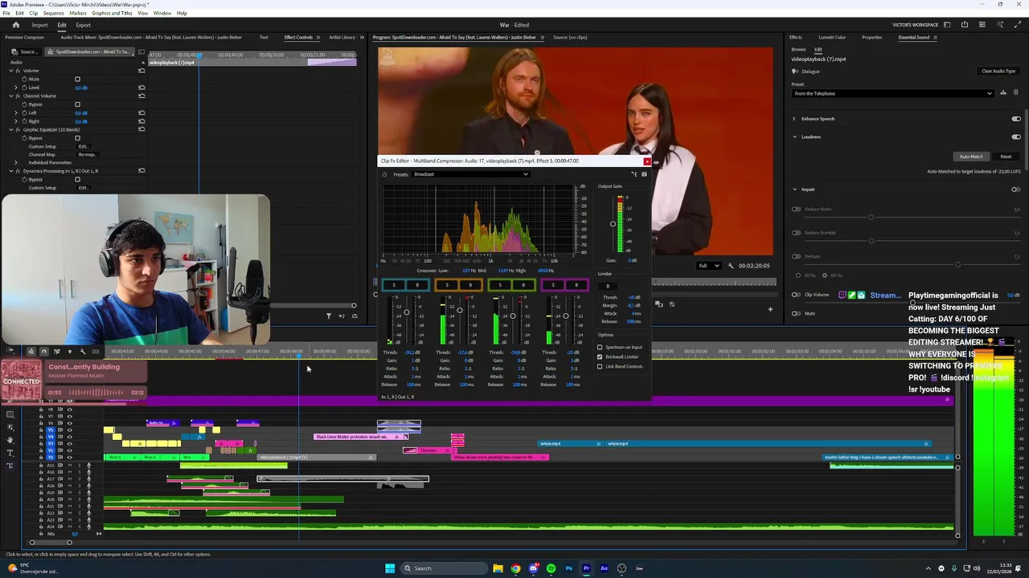Open the Sequence menu
This screenshot has width=1029, height=578.
pyautogui.click(x=53, y=14)
